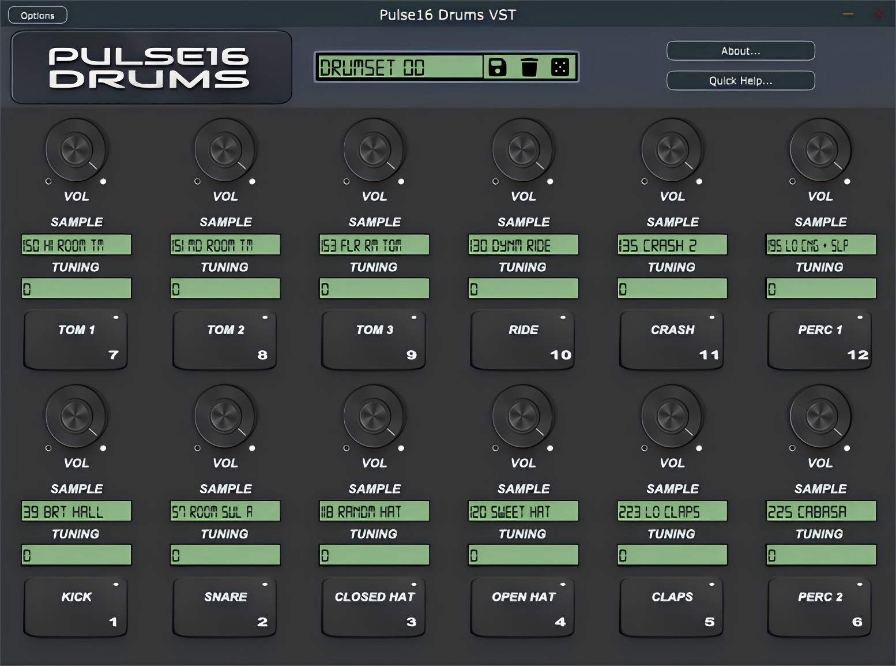
Task: Trigger the RIDE drum pad
Action: tap(522, 341)
